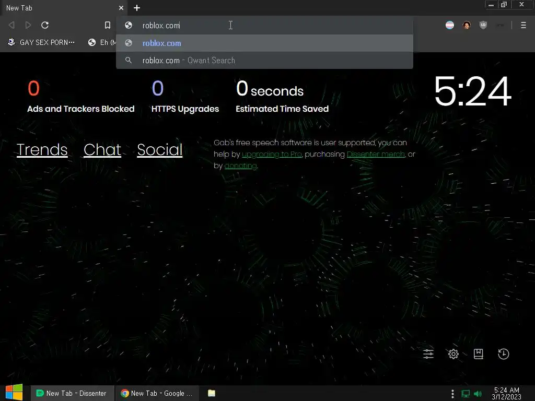Click the large 5:24 clock display

tap(472, 91)
